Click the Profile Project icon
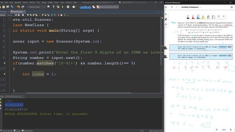Viewport: 235px width, 132px height. click(74, 7)
